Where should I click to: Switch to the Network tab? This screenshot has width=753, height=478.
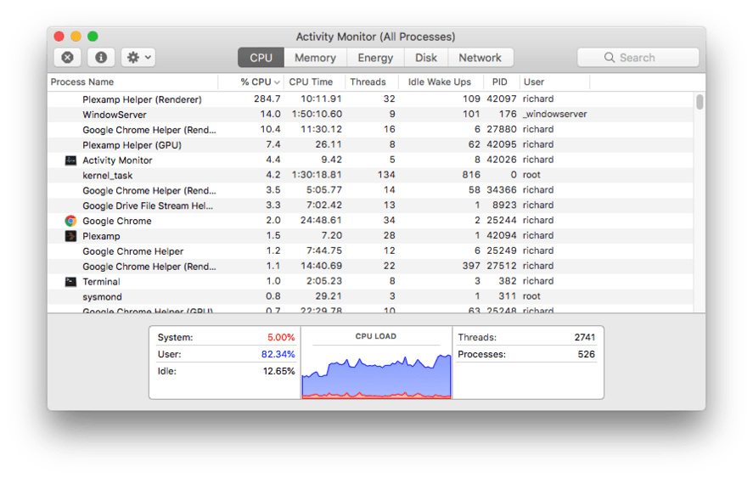pyautogui.click(x=480, y=58)
